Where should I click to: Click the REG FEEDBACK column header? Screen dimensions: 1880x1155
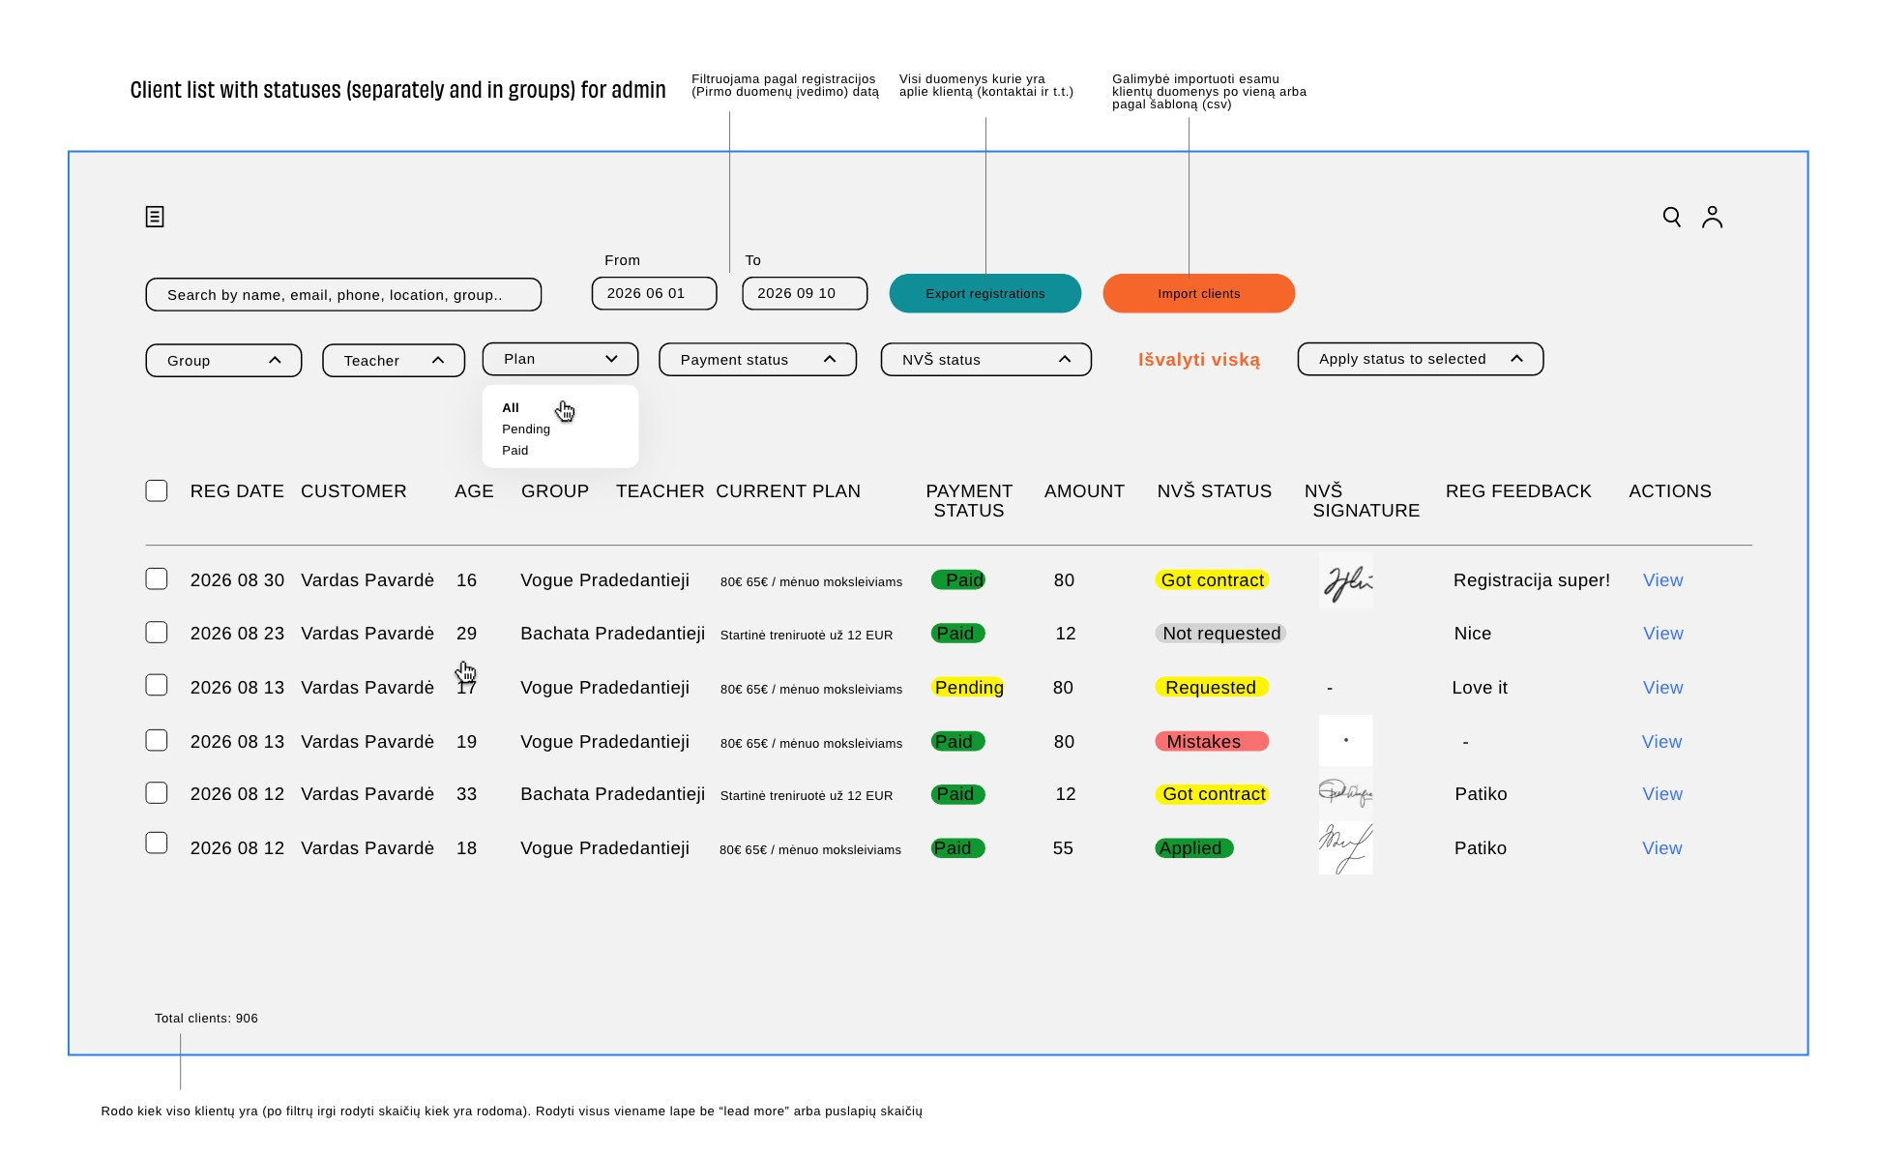pyautogui.click(x=1518, y=491)
